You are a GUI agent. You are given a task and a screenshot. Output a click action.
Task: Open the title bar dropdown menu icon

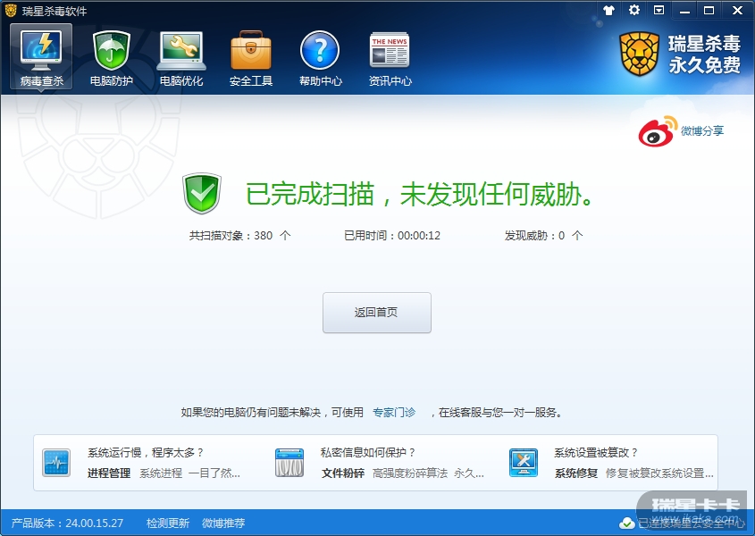(x=659, y=10)
